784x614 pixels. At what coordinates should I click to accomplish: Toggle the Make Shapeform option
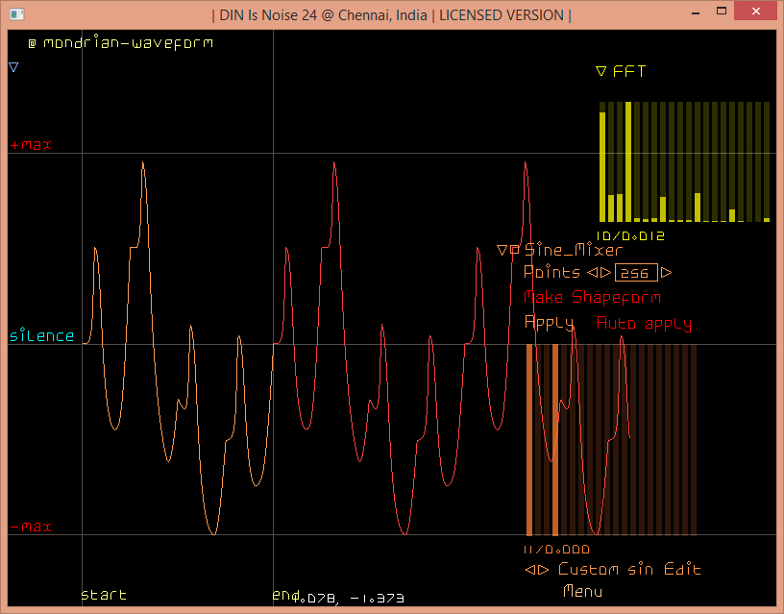592,298
